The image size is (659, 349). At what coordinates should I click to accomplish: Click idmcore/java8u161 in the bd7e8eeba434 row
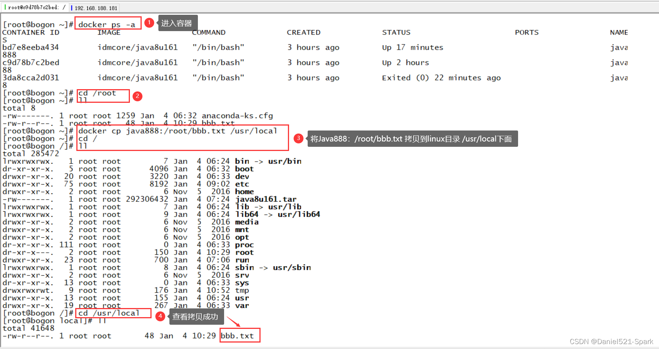[x=137, y=47]
